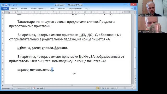The image size is (167, 94).
Task: Open Word Help question mark
Action: [135, 9]
